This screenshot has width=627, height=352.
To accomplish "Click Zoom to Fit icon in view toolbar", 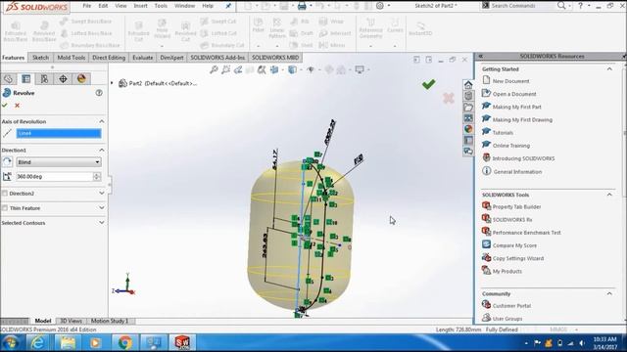I will point(214,69).
